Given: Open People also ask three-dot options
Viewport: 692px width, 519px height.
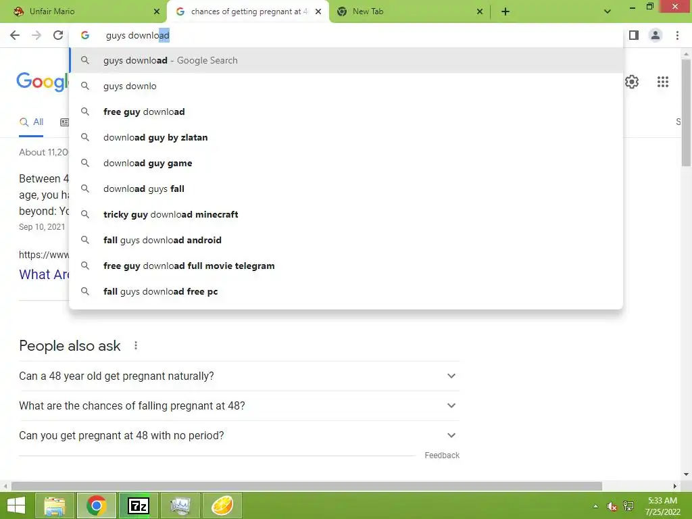Looking at the screenshot, I should pos(136,345).
